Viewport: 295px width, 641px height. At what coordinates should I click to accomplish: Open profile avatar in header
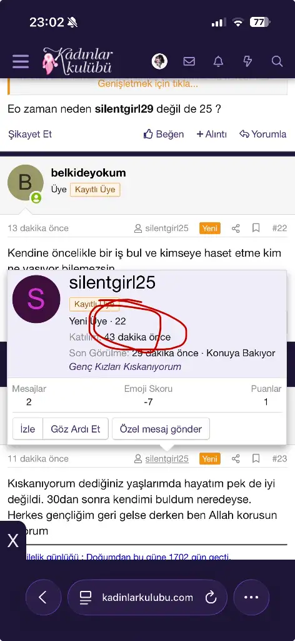coord(159,61)
